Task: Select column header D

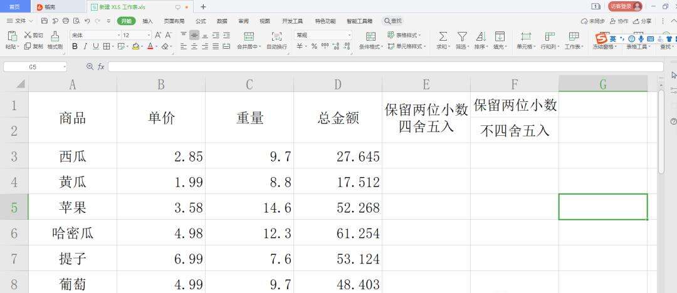Action: pyautogui.click(x=338, y=84)
